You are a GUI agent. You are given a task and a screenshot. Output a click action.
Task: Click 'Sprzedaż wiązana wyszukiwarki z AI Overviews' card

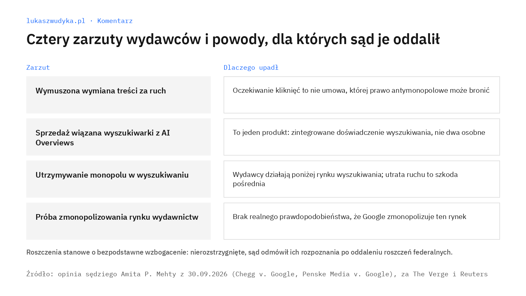point(118,137)
